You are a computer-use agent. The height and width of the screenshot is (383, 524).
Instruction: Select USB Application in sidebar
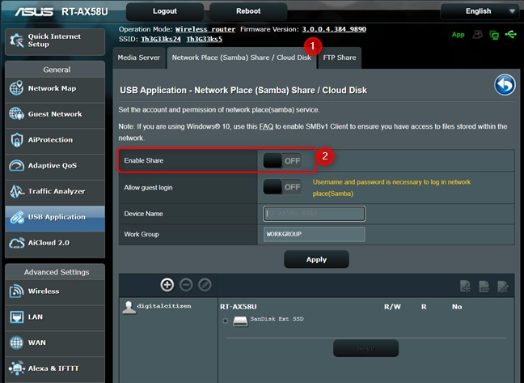pyautogui.click(x=55, y=217)
